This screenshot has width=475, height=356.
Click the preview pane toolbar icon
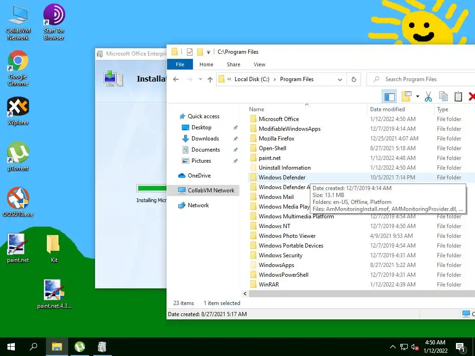point(389,97)
